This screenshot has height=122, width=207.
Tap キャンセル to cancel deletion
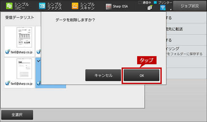103,75
